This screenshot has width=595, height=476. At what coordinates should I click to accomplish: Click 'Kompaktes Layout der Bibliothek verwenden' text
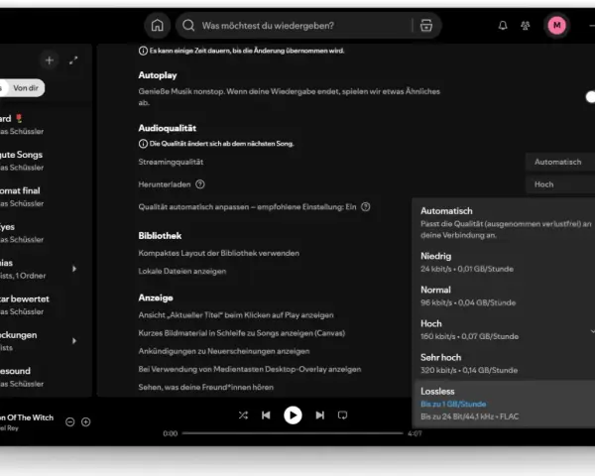click(x=218, y=253)
